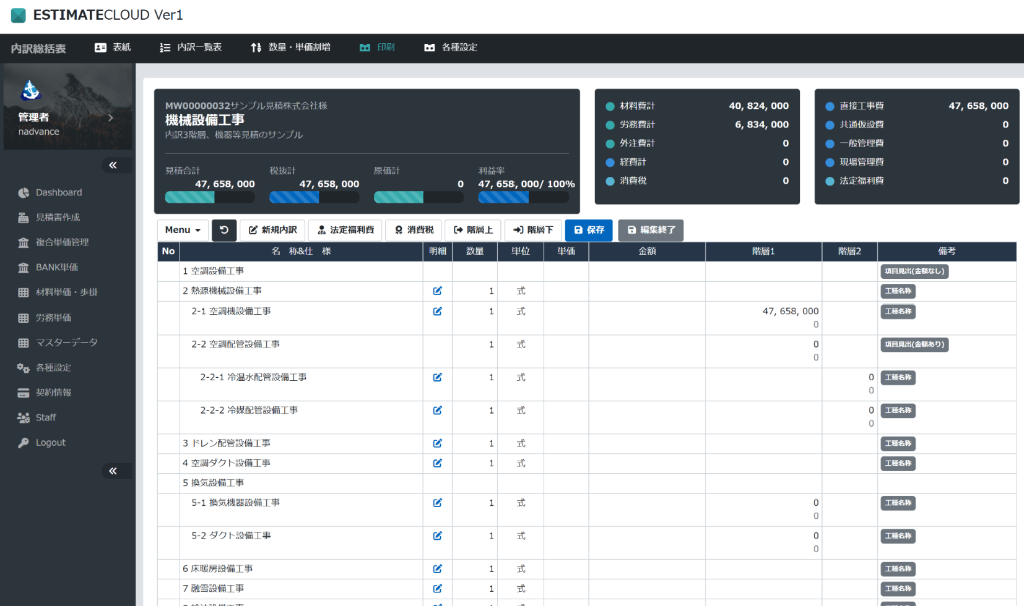Open the 印刷 tab
The image size is (1024, 606).
[x=377, y=48]
